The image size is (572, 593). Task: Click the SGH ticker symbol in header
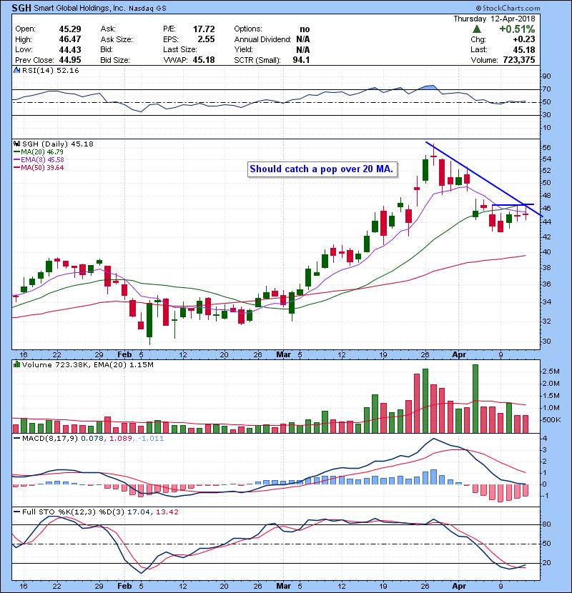coord(21,8)
